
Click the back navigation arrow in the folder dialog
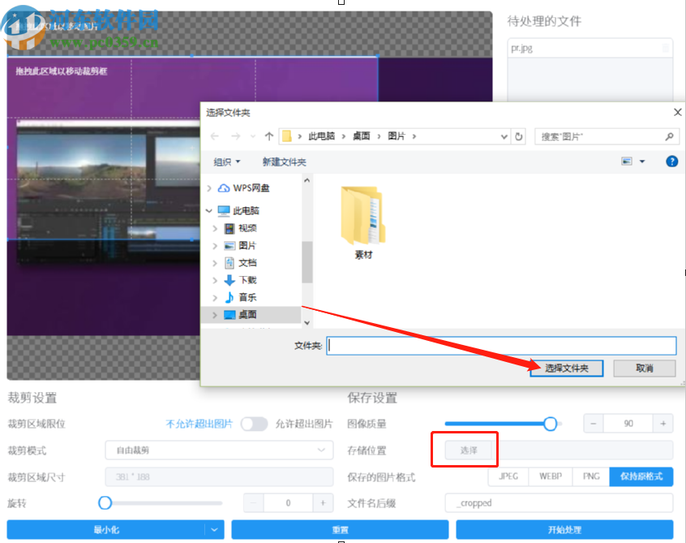213,136
